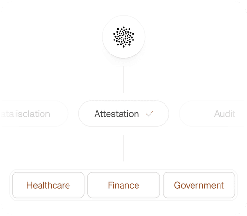The image size is (247, 216).
Task: Click the partly hidden "isolation" label
Action: [33, 114]
